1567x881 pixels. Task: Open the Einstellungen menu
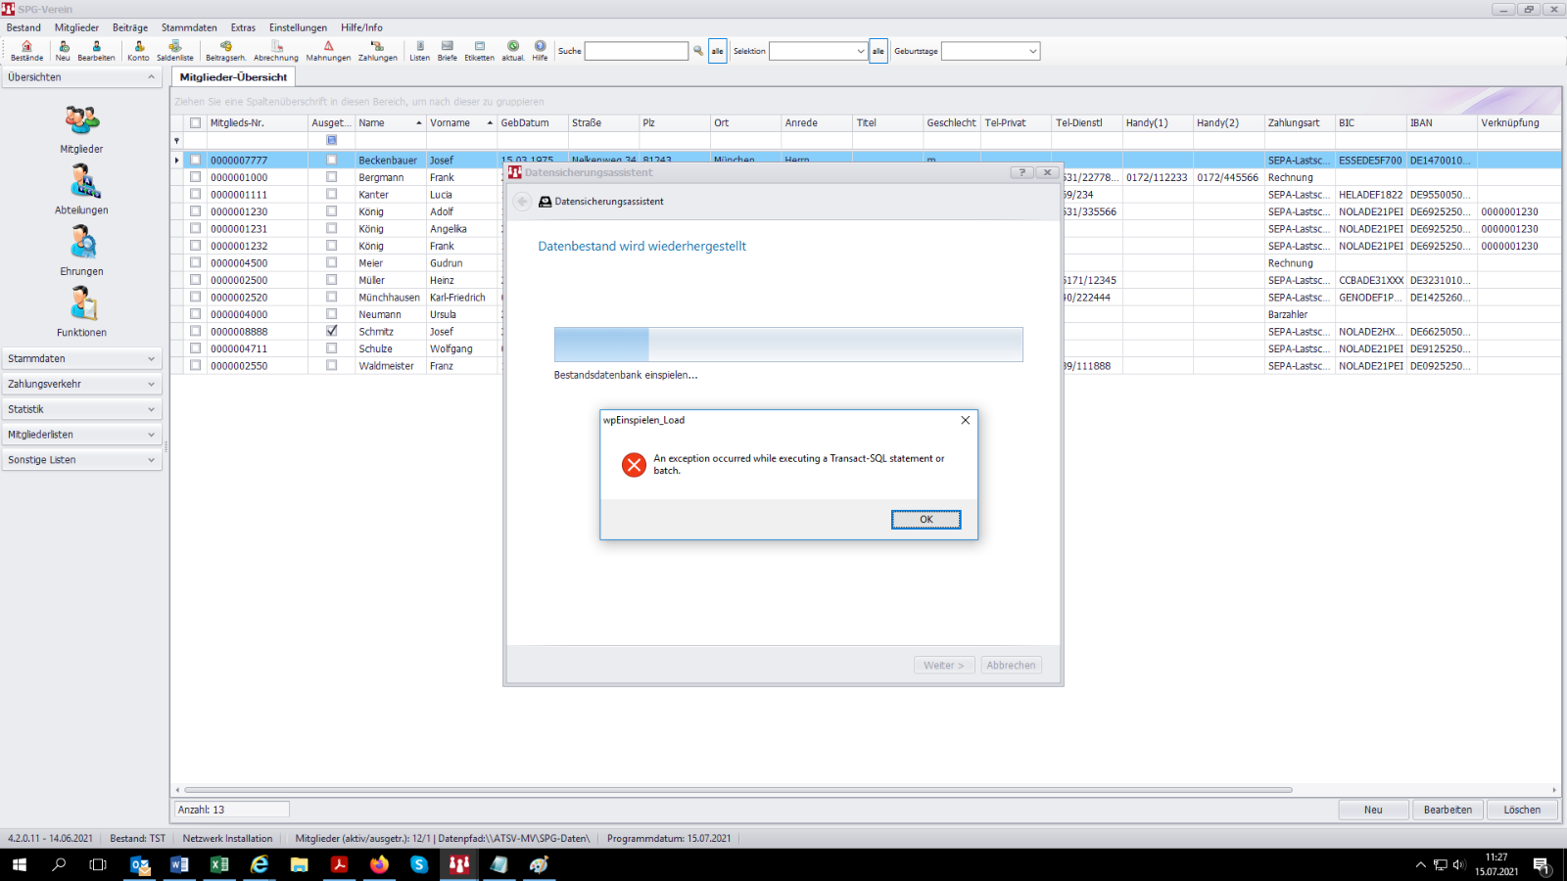coord(298,27)
